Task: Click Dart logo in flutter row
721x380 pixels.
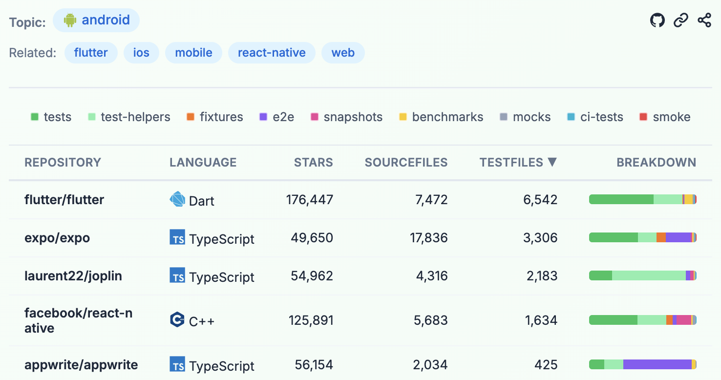Action: pos(177,199)
